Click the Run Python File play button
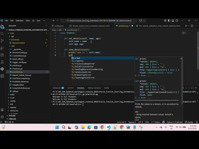This screenshot has height=149, width=199. point(186,26)
